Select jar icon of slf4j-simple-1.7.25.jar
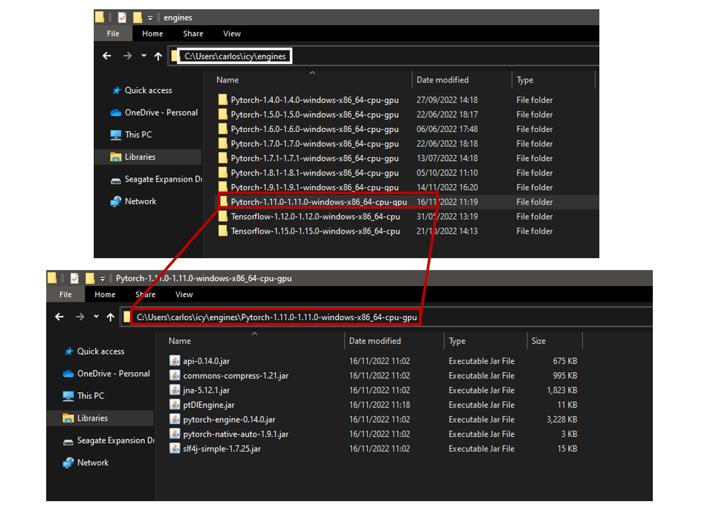The height and width of the screenshot is (505, 703). click(x=174, y=448)
